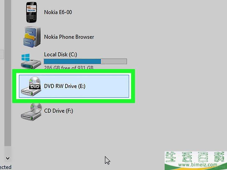
Task: Click the DVD RW Drive (E:) disc icon
Action: 31,86
